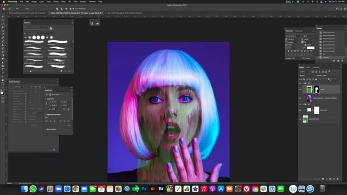
Task: Create new fill or adjustment layer
Action: tap(327, 179)
